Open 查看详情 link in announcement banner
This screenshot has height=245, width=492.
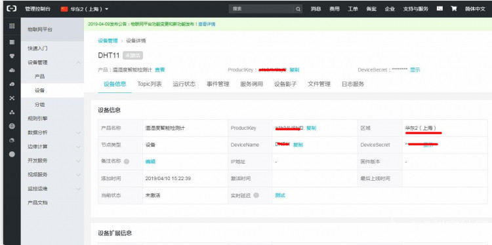tap(207, 24)
